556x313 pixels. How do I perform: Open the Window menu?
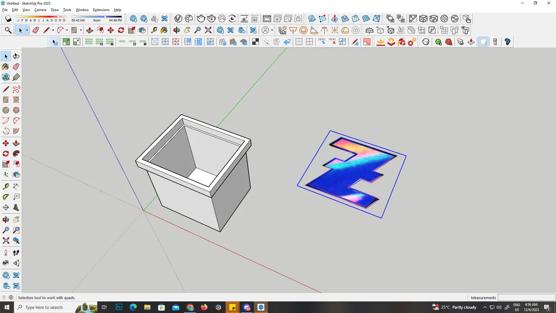pyautogui.click(x=82, y=10)
